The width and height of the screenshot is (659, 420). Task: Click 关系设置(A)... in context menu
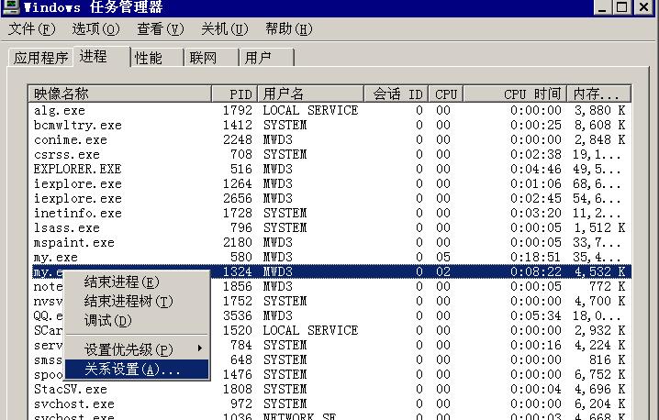pos(133,370)
